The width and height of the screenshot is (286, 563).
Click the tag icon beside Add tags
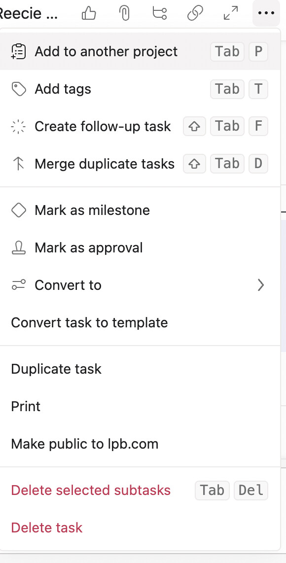click(x=19, y=89)
